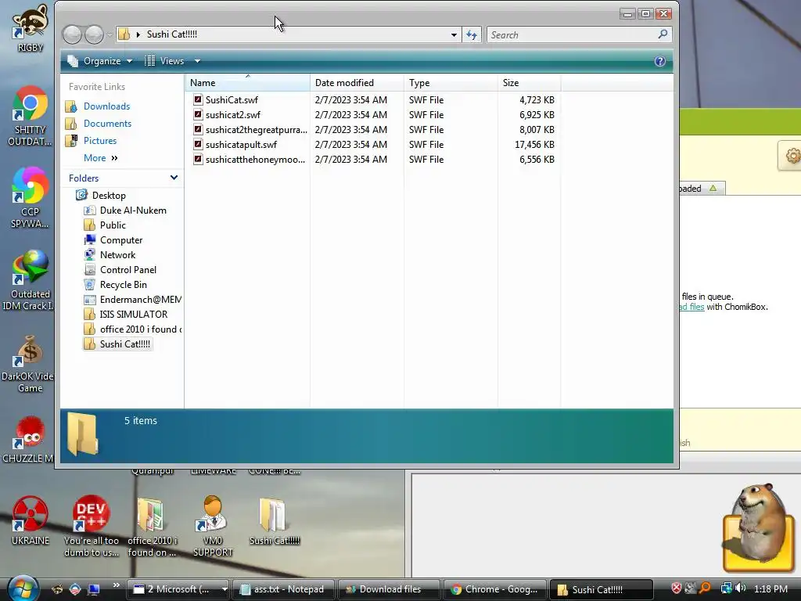Open Documents favorite link
Image resolution: width=801 pixels, height=601 pixels.
[107, 124]
